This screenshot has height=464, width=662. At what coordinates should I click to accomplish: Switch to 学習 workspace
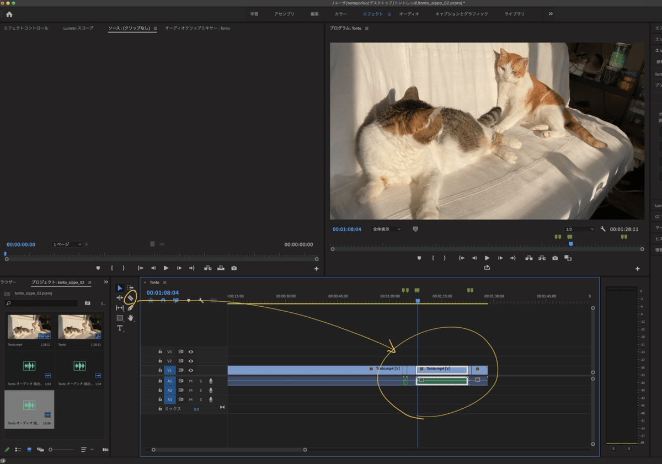coord(254,14)
